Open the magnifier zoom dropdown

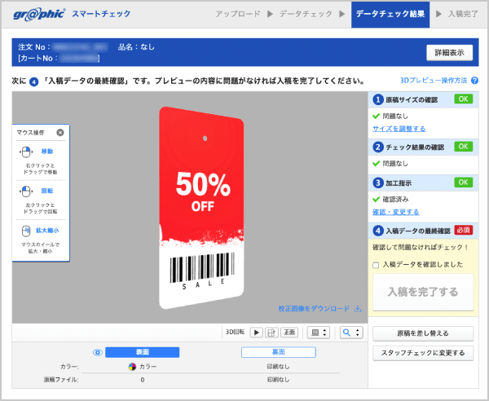[351, 333]
